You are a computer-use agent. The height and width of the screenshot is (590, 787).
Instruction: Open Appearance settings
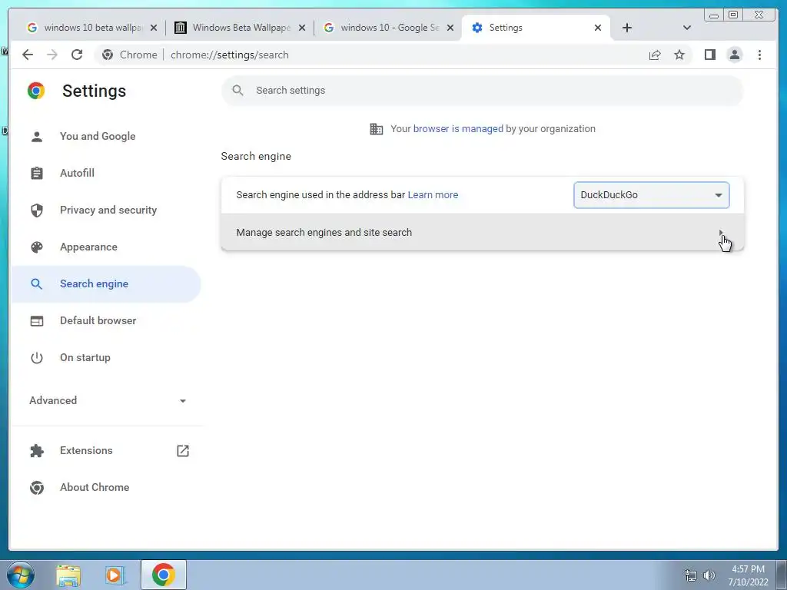[x=106, y=247]
